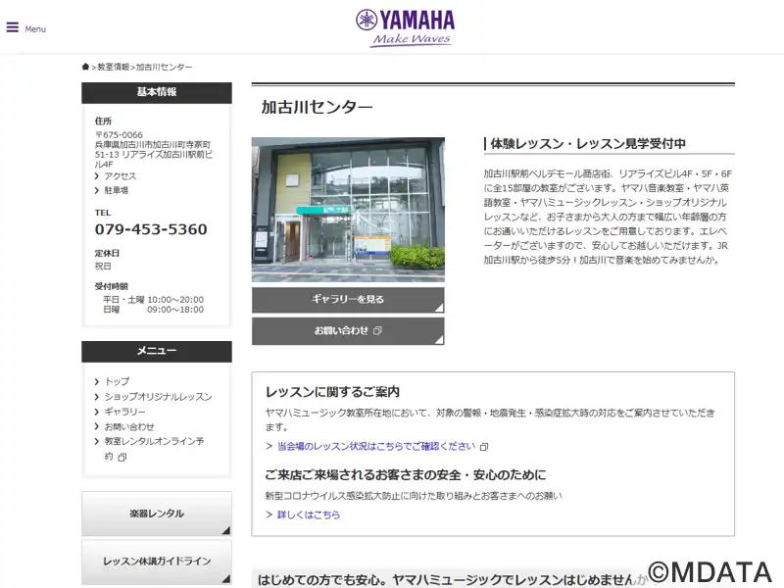Click external-link icon after 教室レンタルオンライン予約
Image resolution: width=784 pixels, height=588 pixels.
click(122, 457)
